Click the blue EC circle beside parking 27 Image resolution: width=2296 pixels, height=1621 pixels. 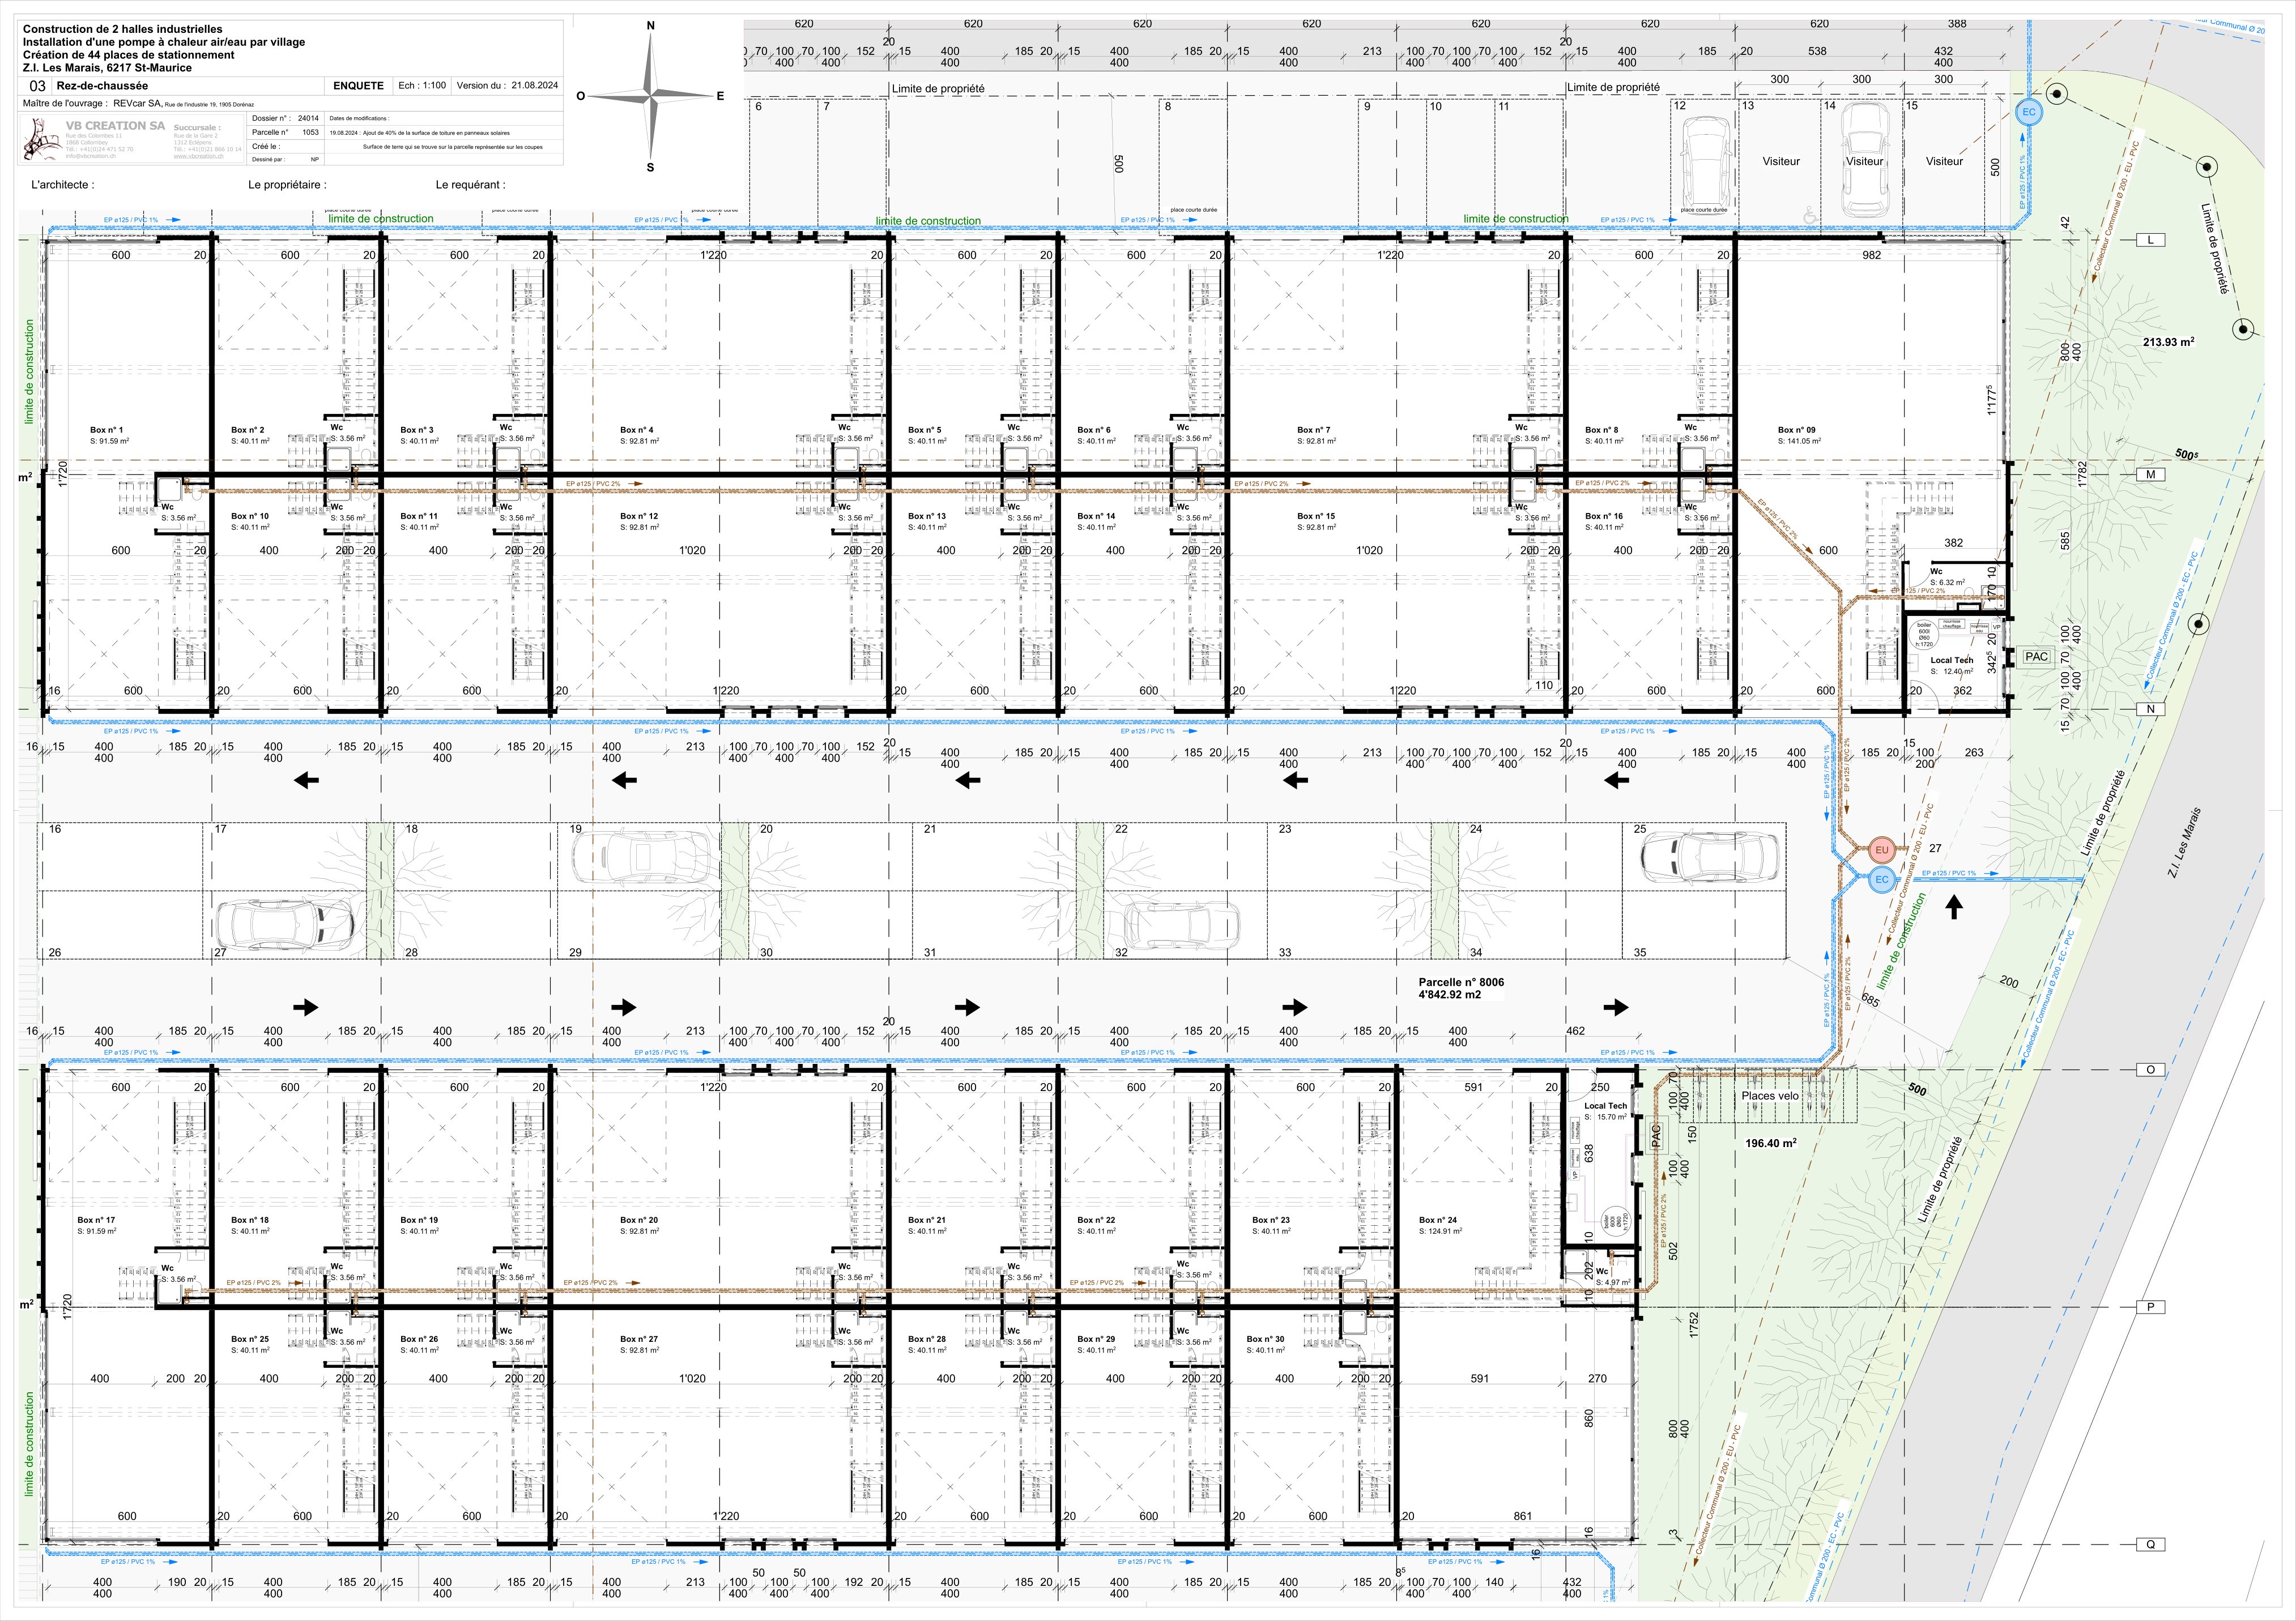coord(1881,880)
